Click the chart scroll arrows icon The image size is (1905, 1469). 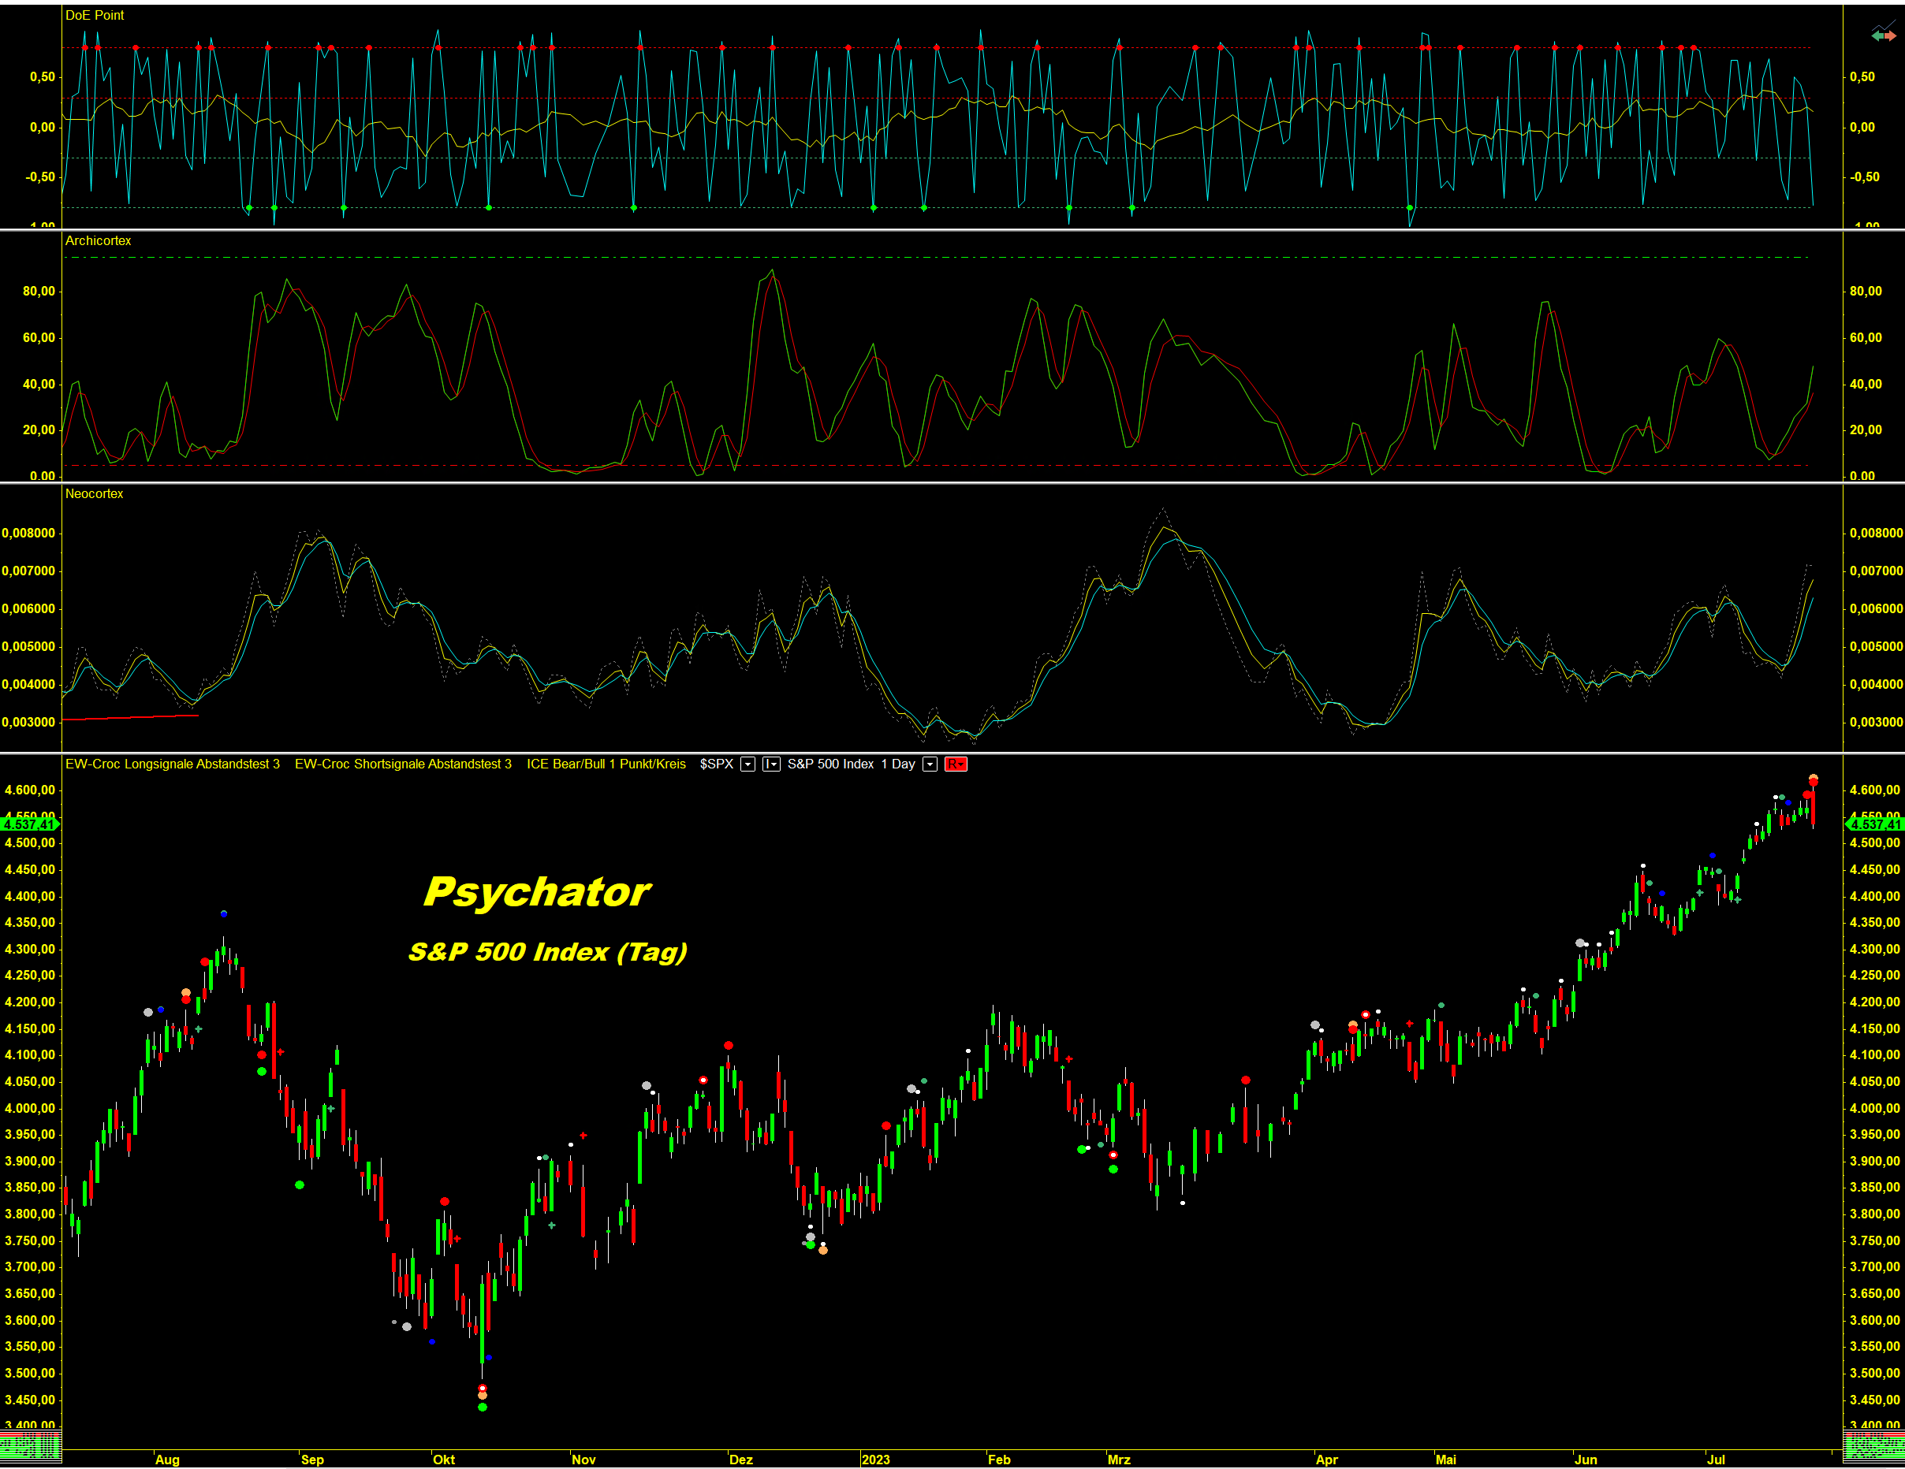(1882, 35)
